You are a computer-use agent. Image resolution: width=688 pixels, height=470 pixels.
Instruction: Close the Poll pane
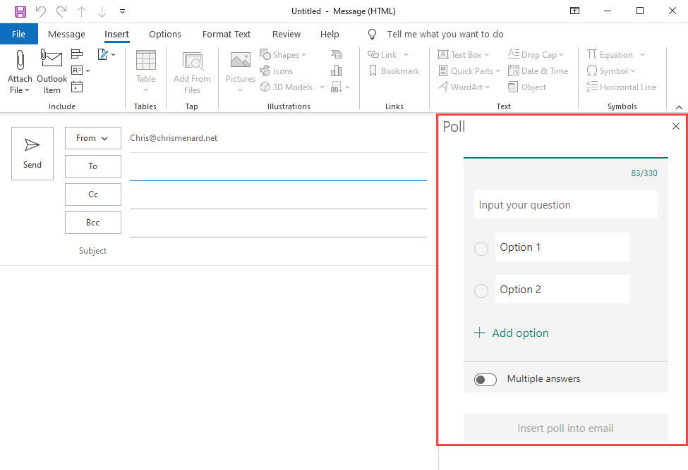[x=675, y=126]
